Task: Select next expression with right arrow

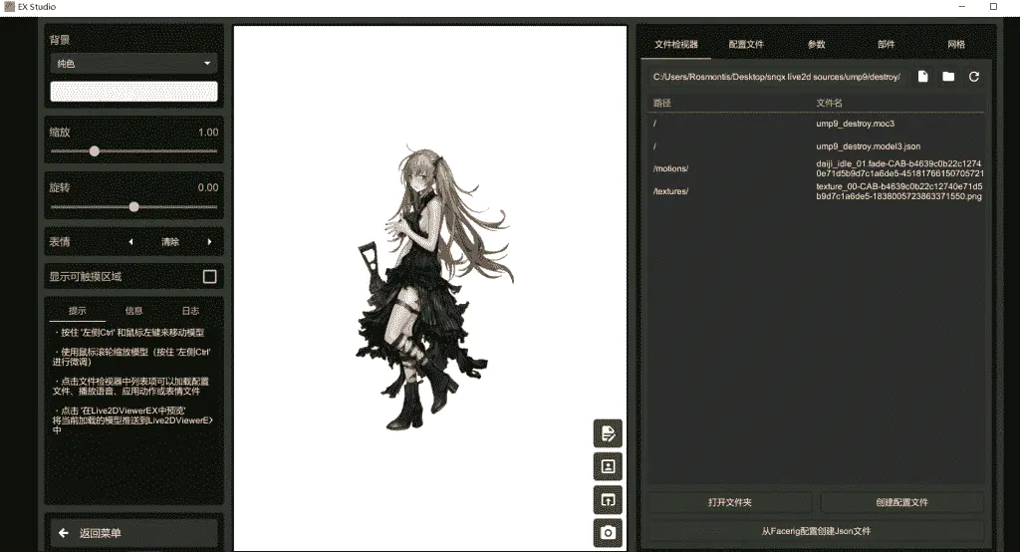Action: (x=209, y=241)
